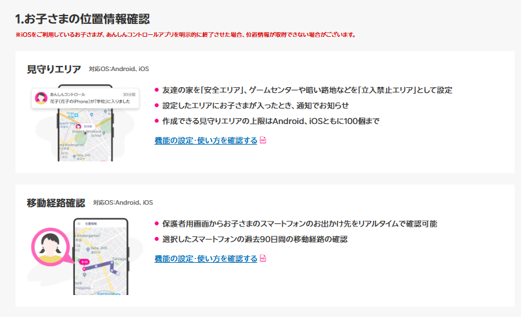Click the bullet about 安全エリア and 立入禁止エリア

[x=307, y=90]
